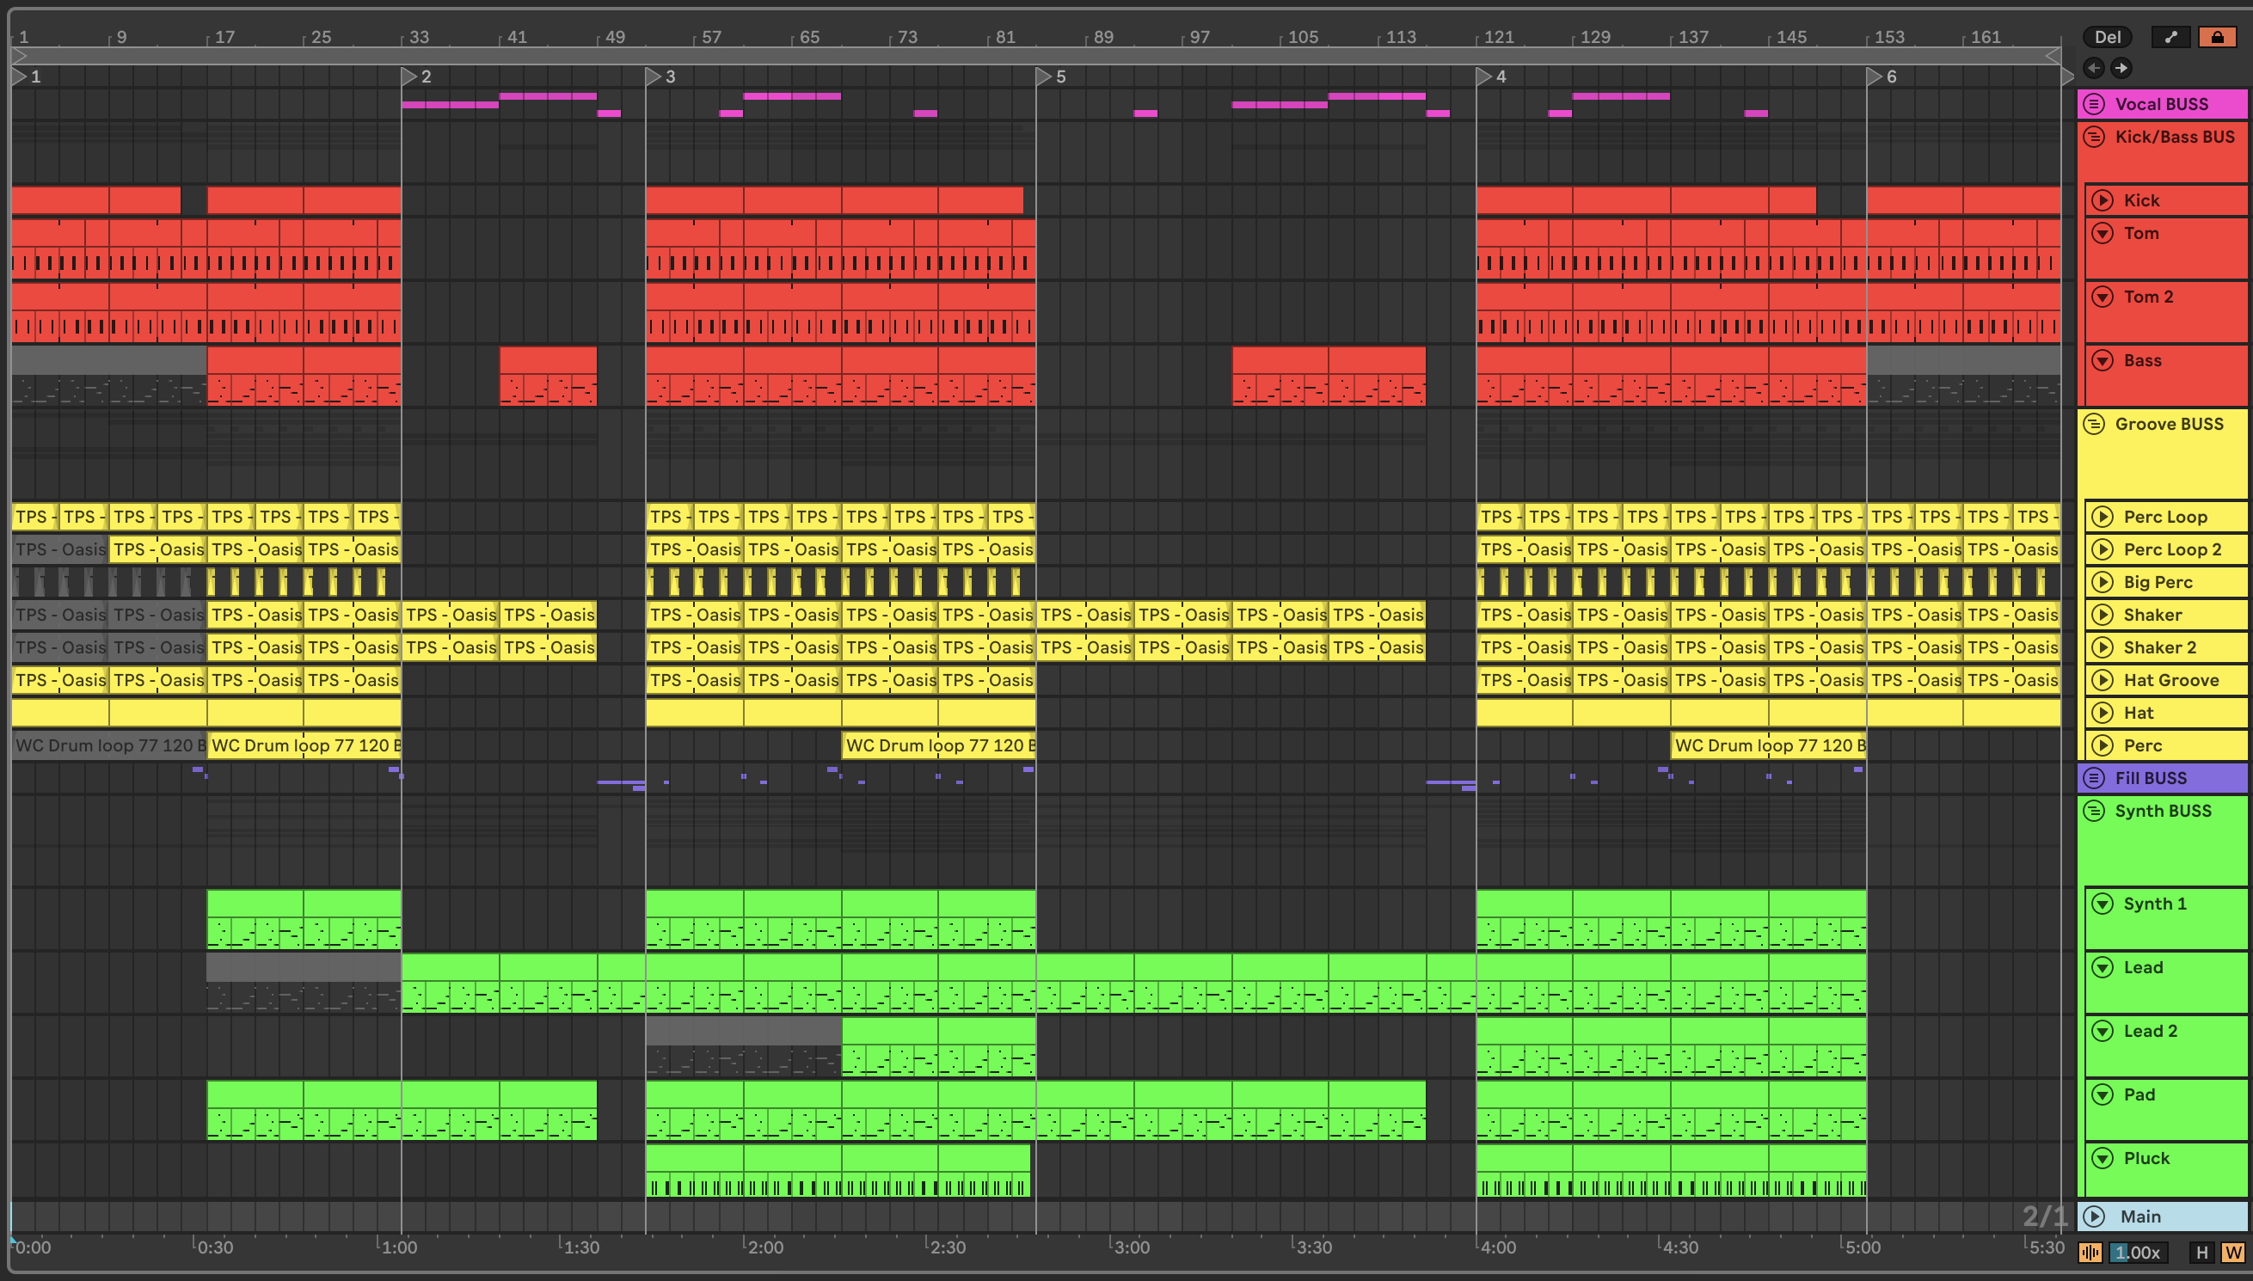Click the Groove BUSS group icon

coord(2095,424)
